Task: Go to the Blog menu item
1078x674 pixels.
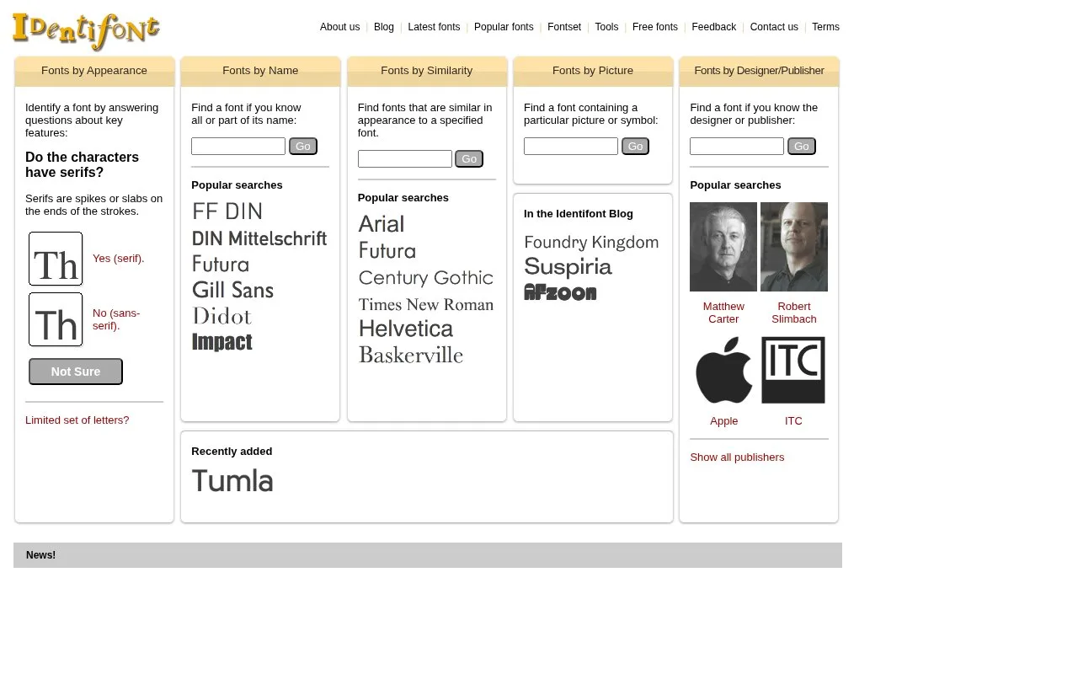Action: pyautogui.click(x=384, y=27)
